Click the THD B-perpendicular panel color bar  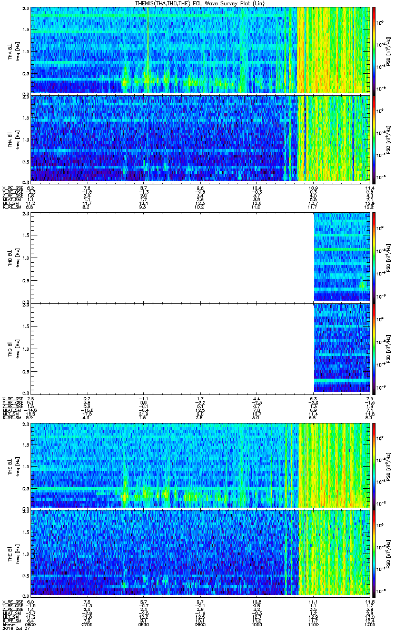(374, 256)
